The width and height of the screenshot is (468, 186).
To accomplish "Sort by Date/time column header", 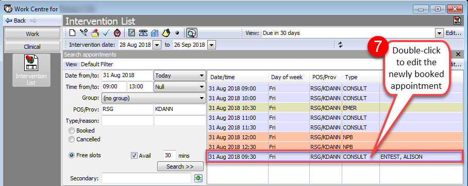I will 238,77.
